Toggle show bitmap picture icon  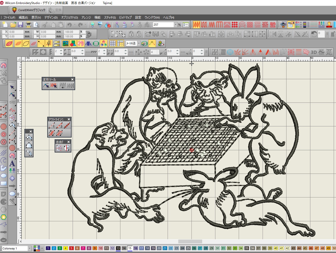click(66, 43)
